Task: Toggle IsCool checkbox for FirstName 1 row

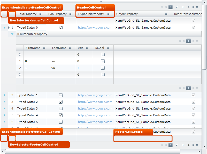Action: tap(103, 68)
